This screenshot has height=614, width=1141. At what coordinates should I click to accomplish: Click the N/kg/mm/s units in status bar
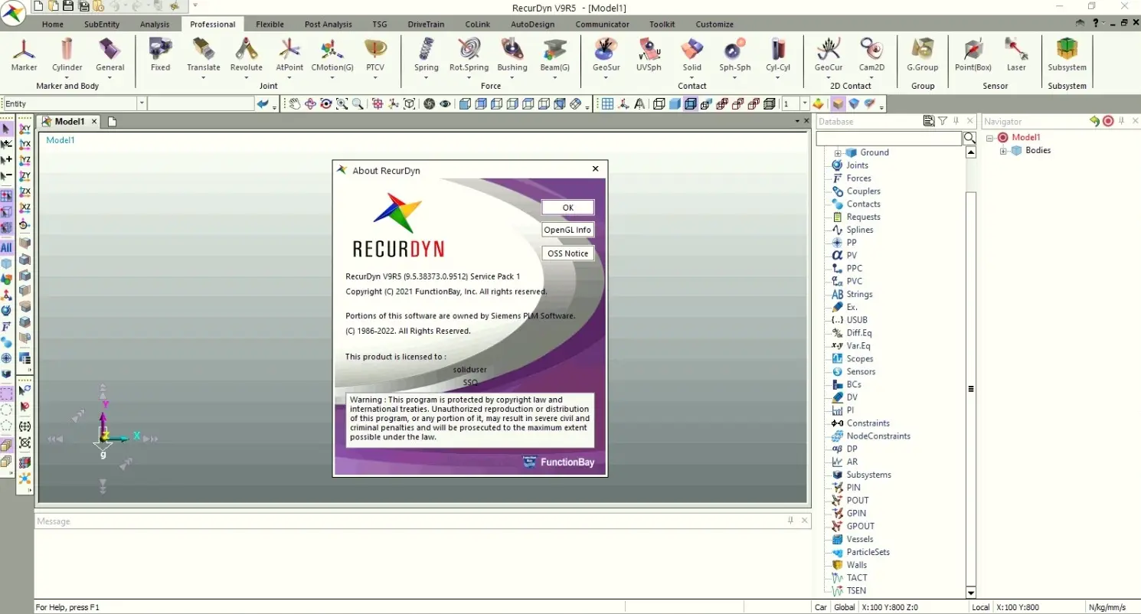point(1109,607)
